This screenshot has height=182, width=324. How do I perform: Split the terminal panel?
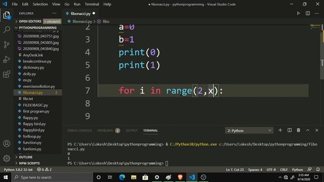290,130
